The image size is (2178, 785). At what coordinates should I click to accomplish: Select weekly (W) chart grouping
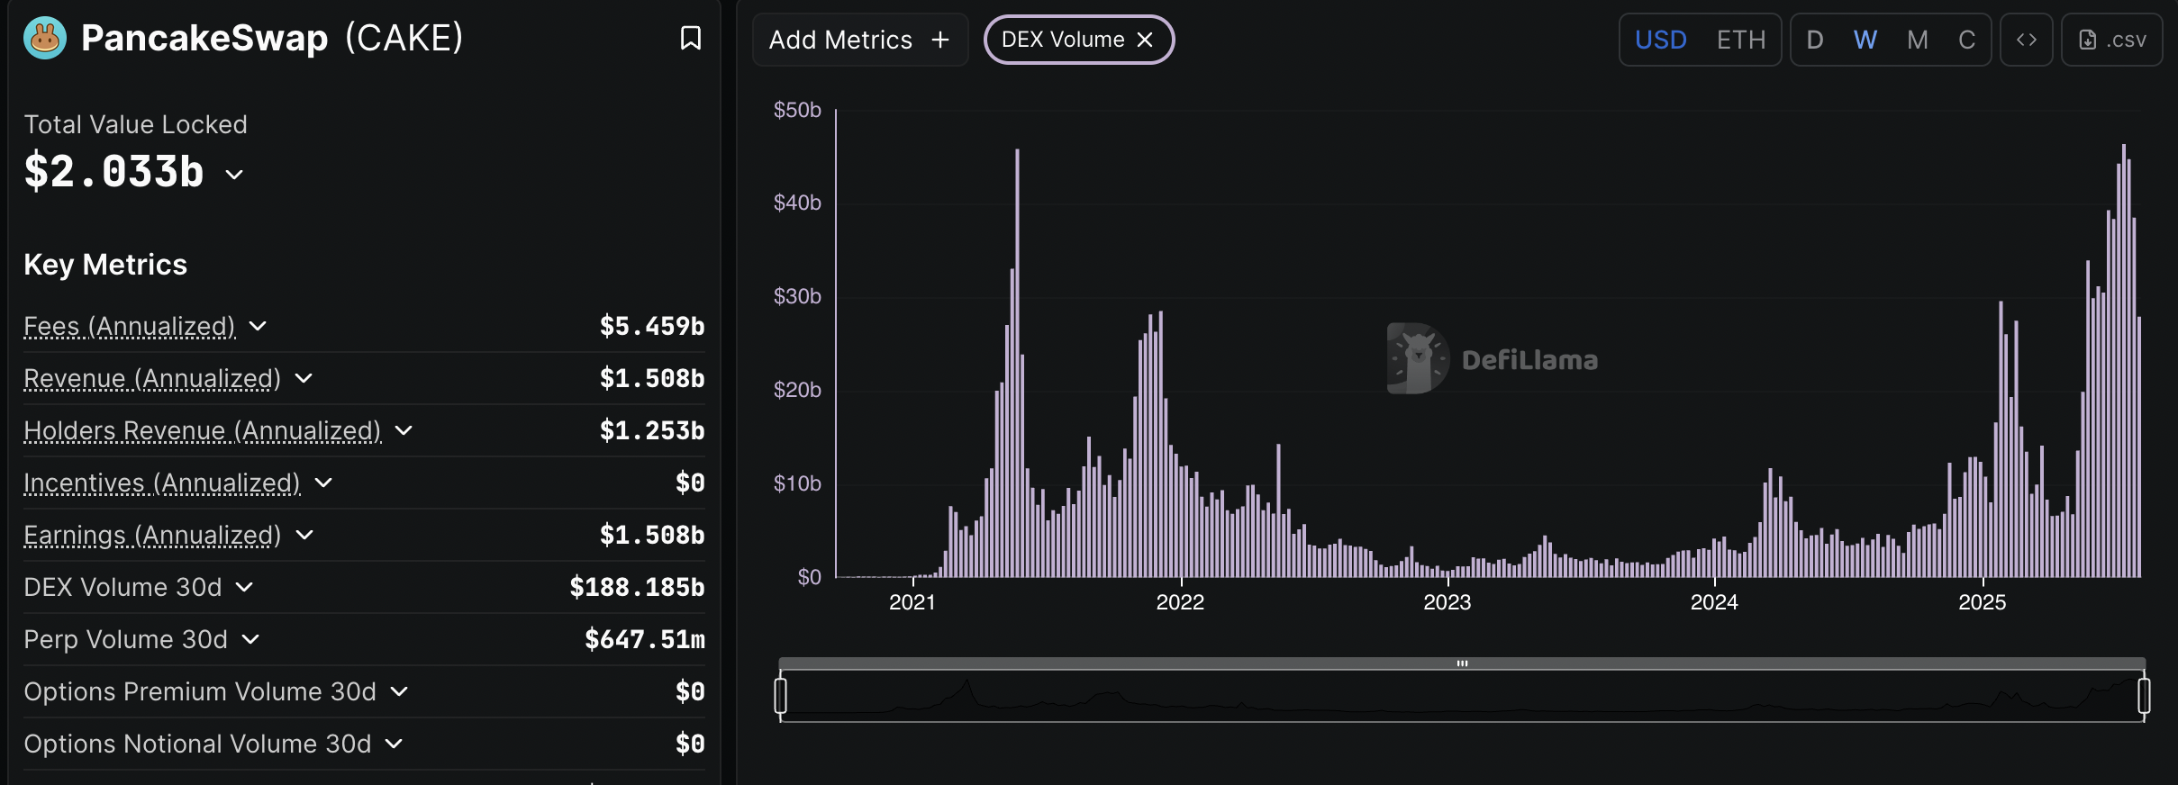click(1865, 40)
